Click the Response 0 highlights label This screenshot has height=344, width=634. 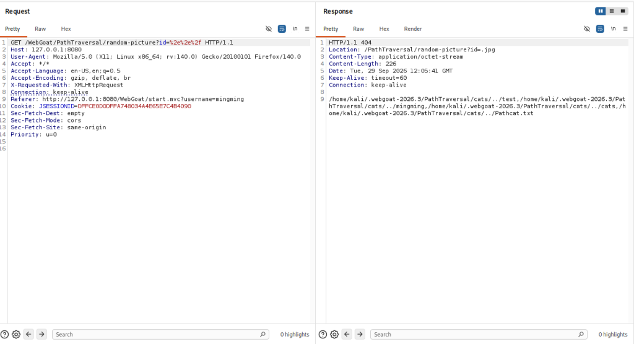pos(613,334)
